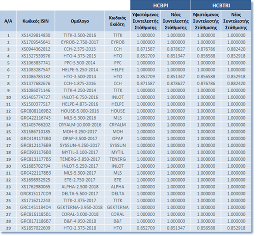Click the A/A column header
This screenshot has height=236, width=258.
(8, 21)
